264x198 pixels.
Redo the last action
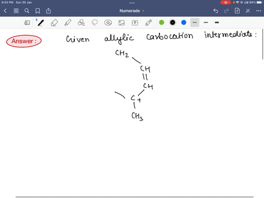pyautogui.click(x=227, y=11)
